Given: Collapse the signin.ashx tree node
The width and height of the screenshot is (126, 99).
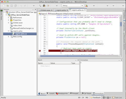Looking at the screenshot, I should pos(9,31).
